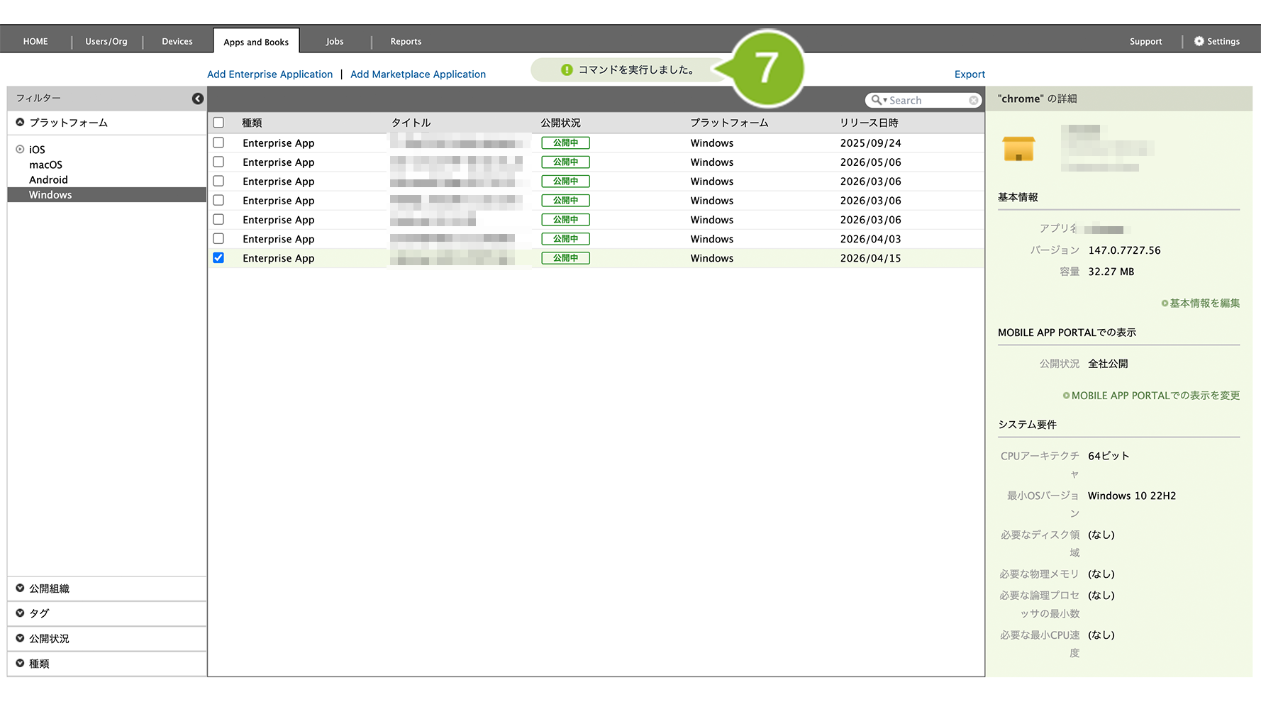1261x709 pixels.
Task: Sort by 種類 column header
Action: [252, 123]
